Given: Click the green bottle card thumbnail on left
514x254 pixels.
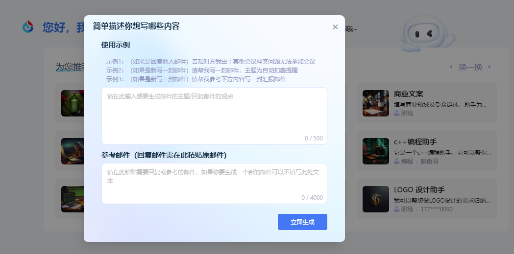Looking at the screenshot, I should tap(73, 103).
